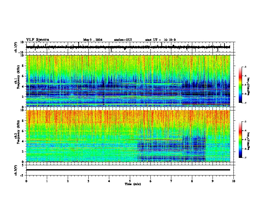The image size is (263, 203).
Task: Click the "-3" label on ch.1 colorbar
Action: click(245, 67)
